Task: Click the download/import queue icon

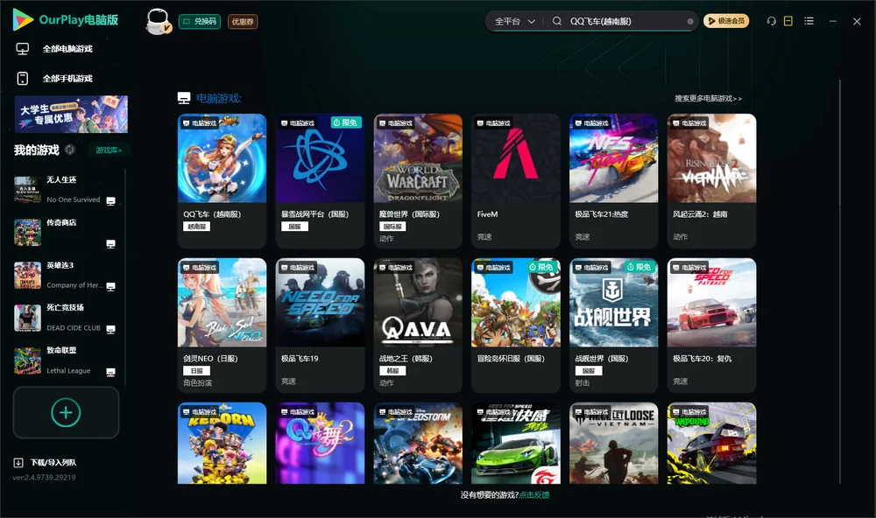Action: tap(18, 463)
